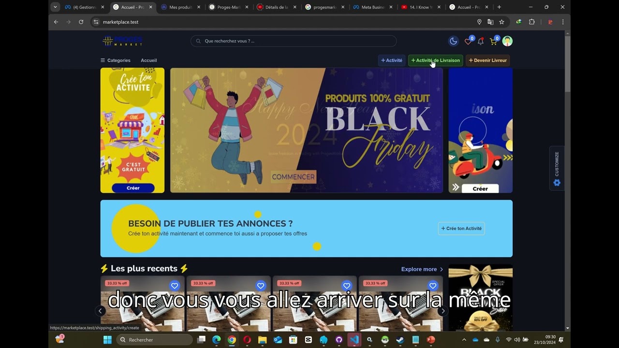Switch to 'Meta Busine' browser tab
The height and width of the screenshot is (348, 619).
(x=373, y=7)
